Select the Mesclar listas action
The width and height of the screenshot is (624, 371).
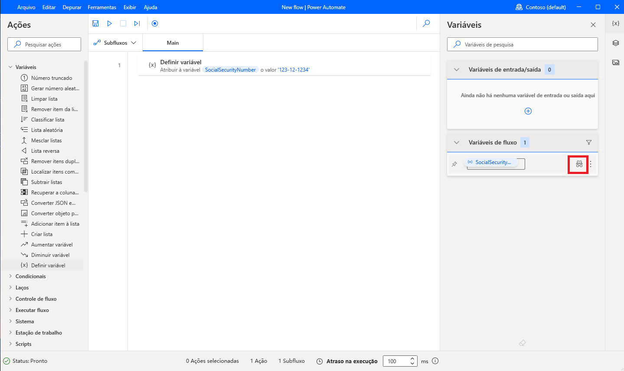tap(41, 141)
